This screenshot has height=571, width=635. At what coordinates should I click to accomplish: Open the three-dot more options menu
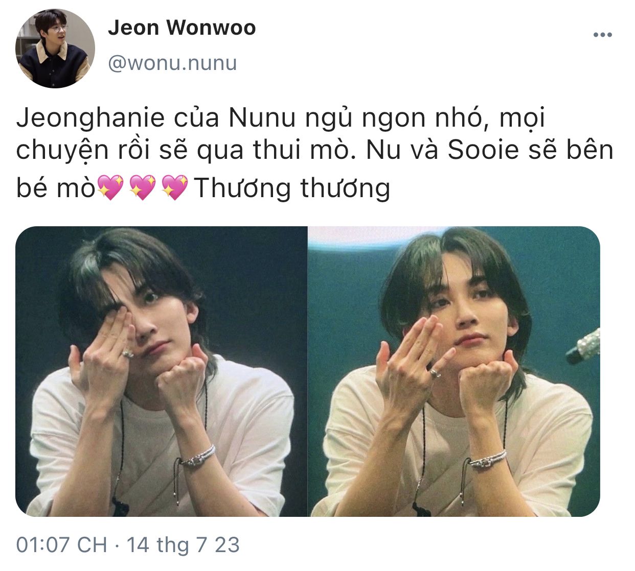coord(602,35)
